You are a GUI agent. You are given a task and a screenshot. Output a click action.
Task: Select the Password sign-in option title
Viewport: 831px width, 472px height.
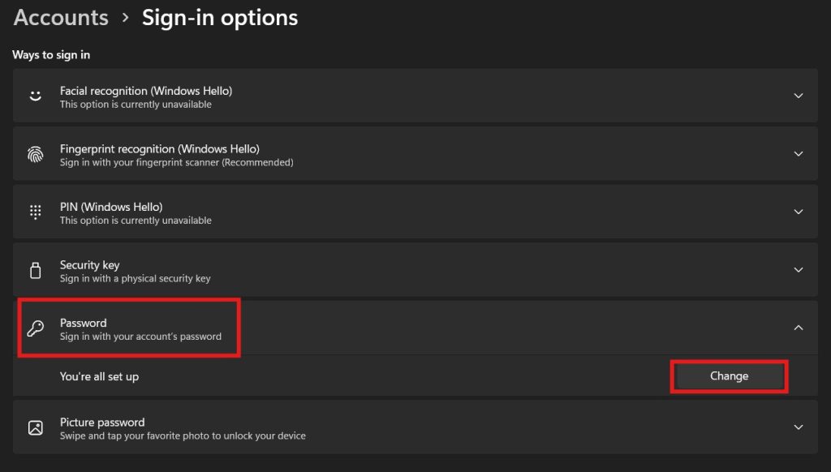[x=84, y=323]
